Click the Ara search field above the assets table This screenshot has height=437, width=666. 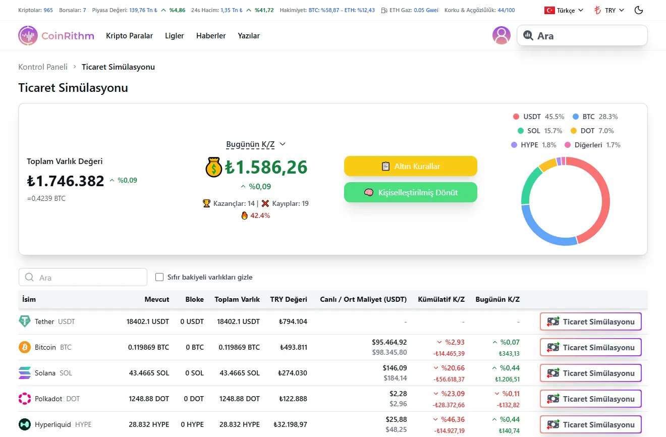83,277
